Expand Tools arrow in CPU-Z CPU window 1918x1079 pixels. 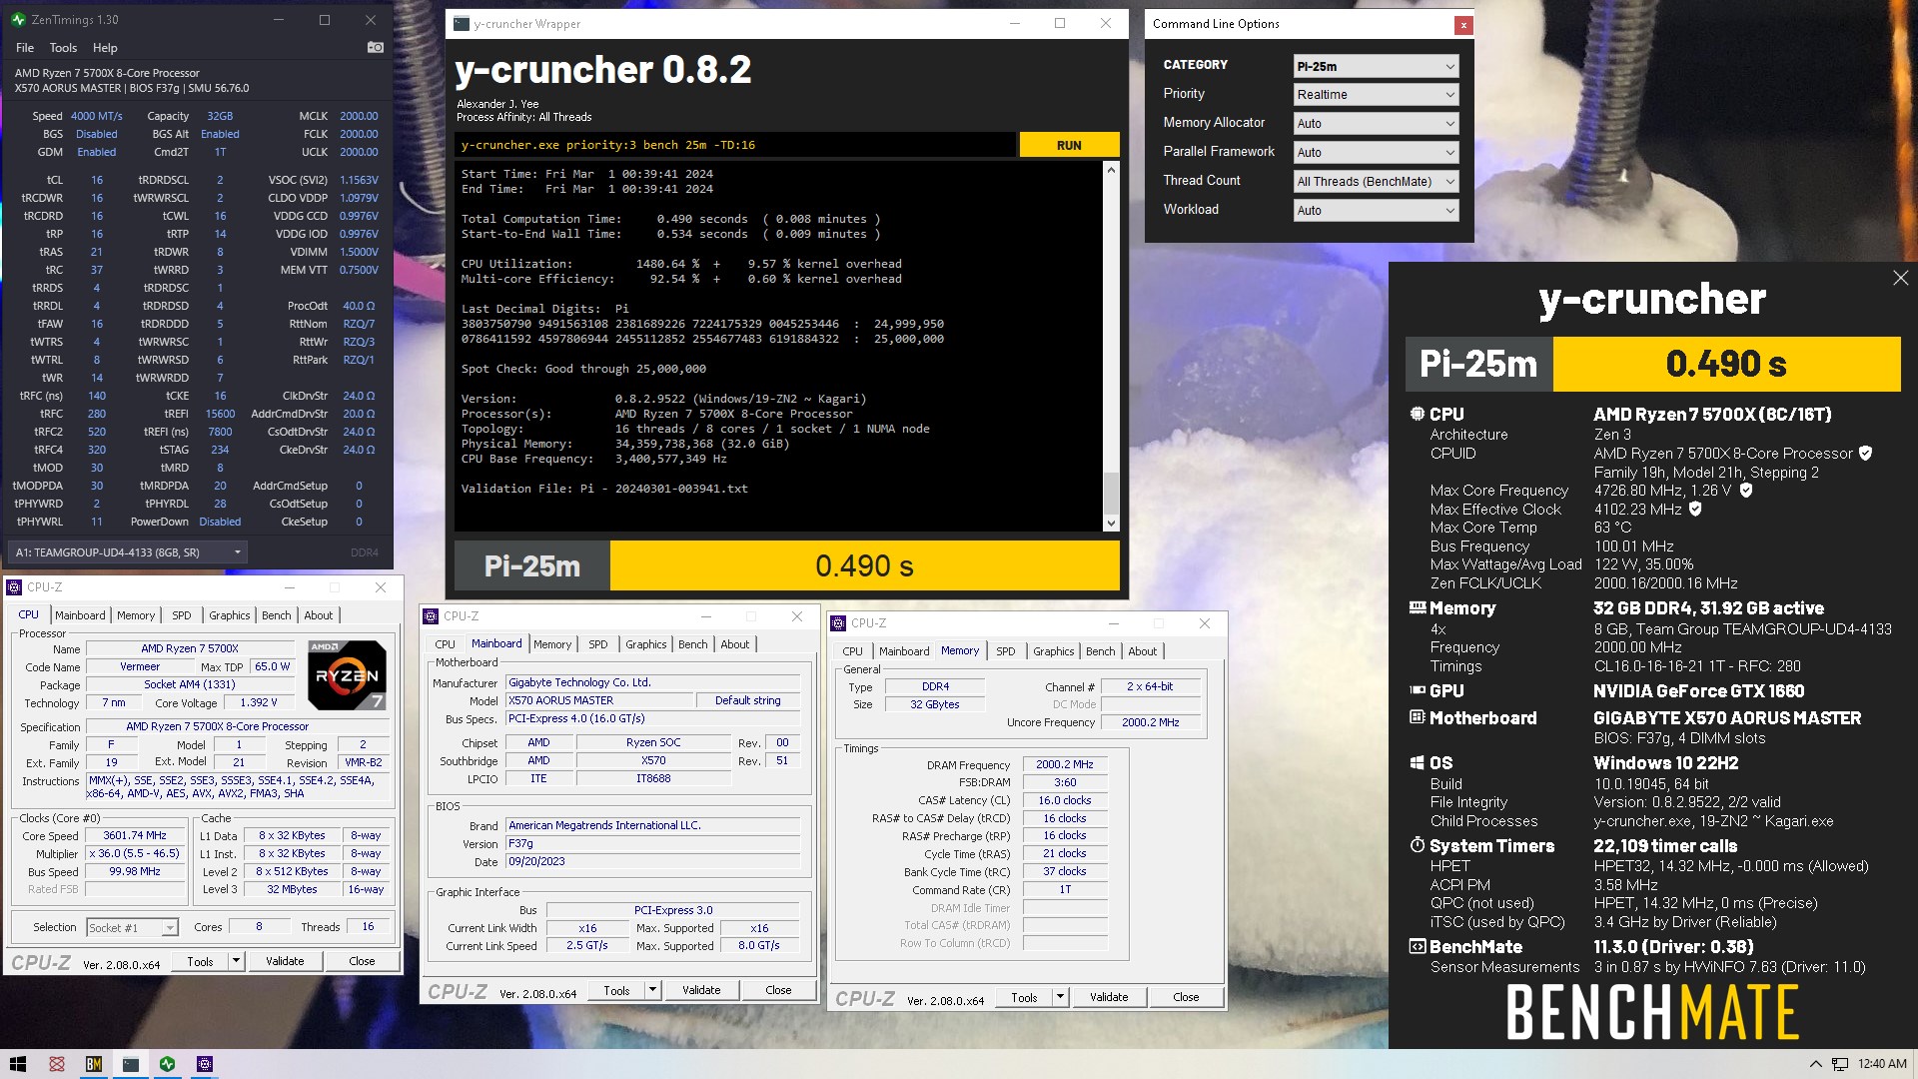click(237, 961)
